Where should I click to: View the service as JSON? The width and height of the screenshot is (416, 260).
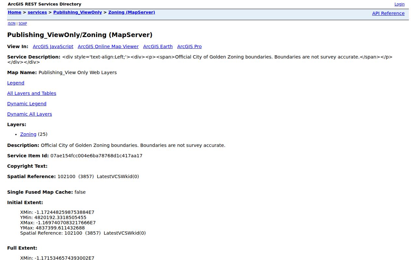click(x=12, y=23)
